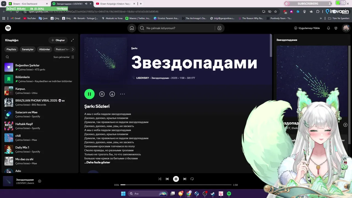Click the Oluştur create button
352x198 pixels.
click(x=58, y=40)
